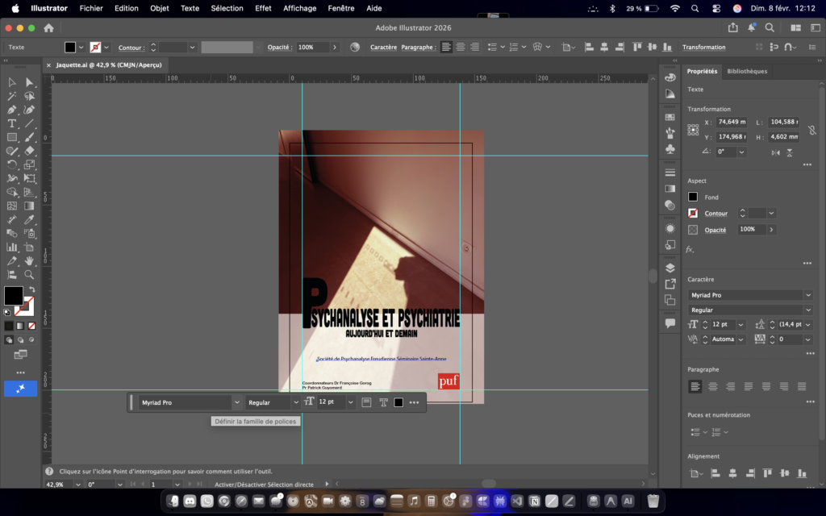
Task: Click Paragraphe link in control bar
Action: (x=417, y=48)
